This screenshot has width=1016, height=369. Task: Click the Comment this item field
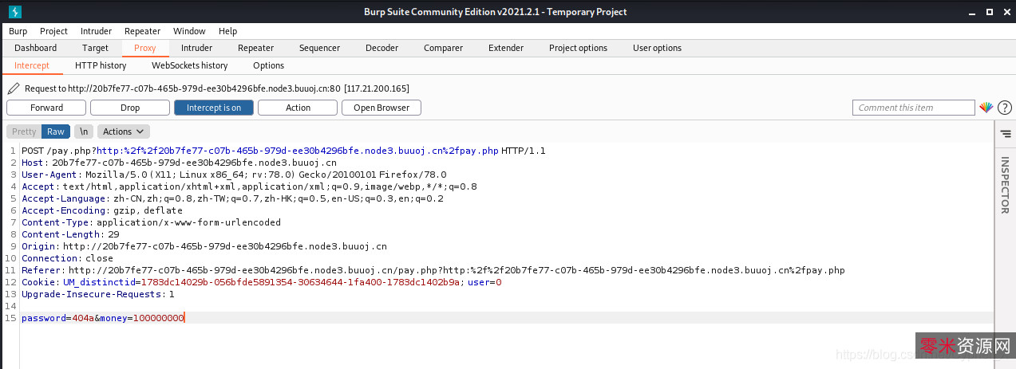click(913, 108)
